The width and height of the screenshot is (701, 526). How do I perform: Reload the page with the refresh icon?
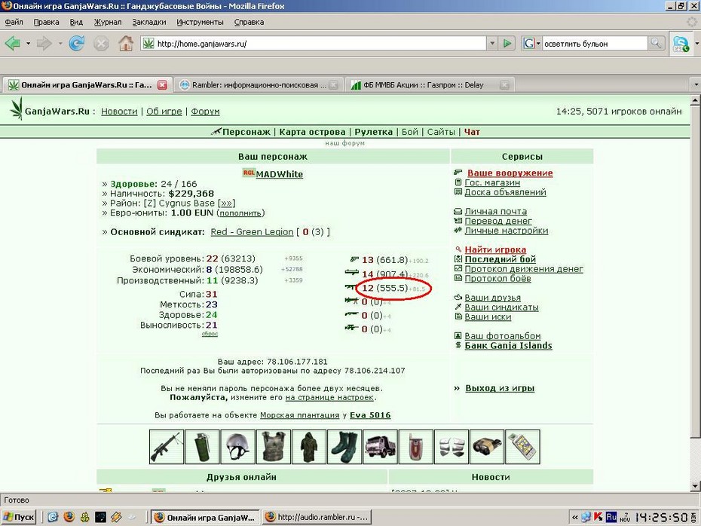pos(77,44)
